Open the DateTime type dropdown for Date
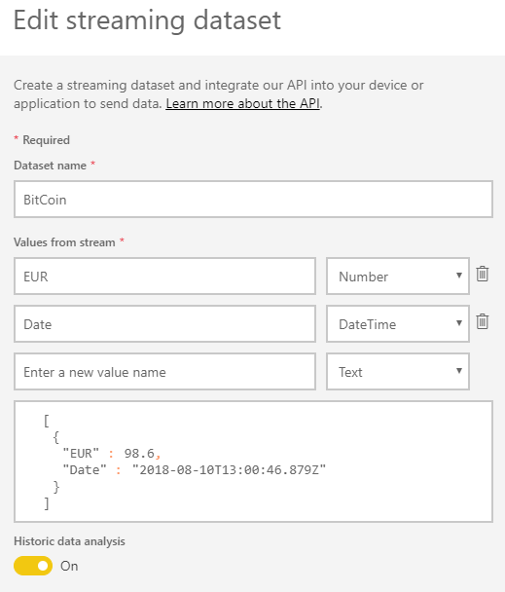The width and height of the screenshot is (505, 592). pyautogui.click(x=398, y=324)
